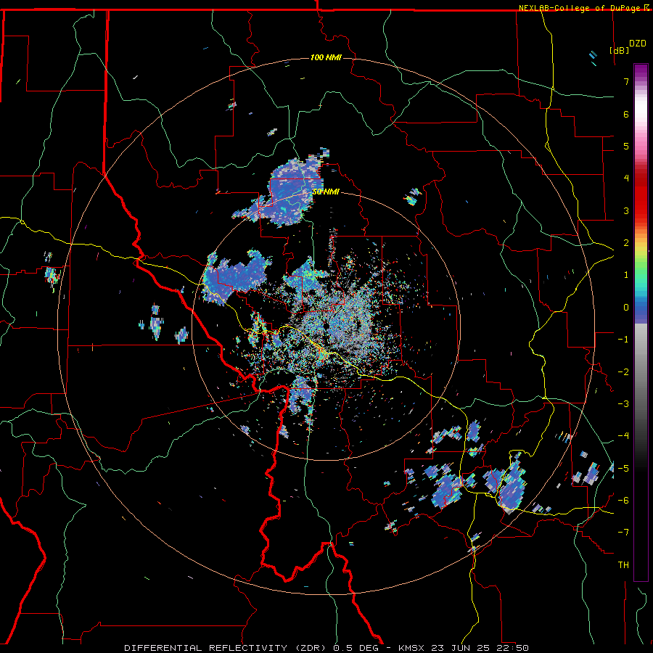The height and width of the screenshot is (653, 653).
Task: Click the [dB] unit label
Action: click(x=619, y=50)
